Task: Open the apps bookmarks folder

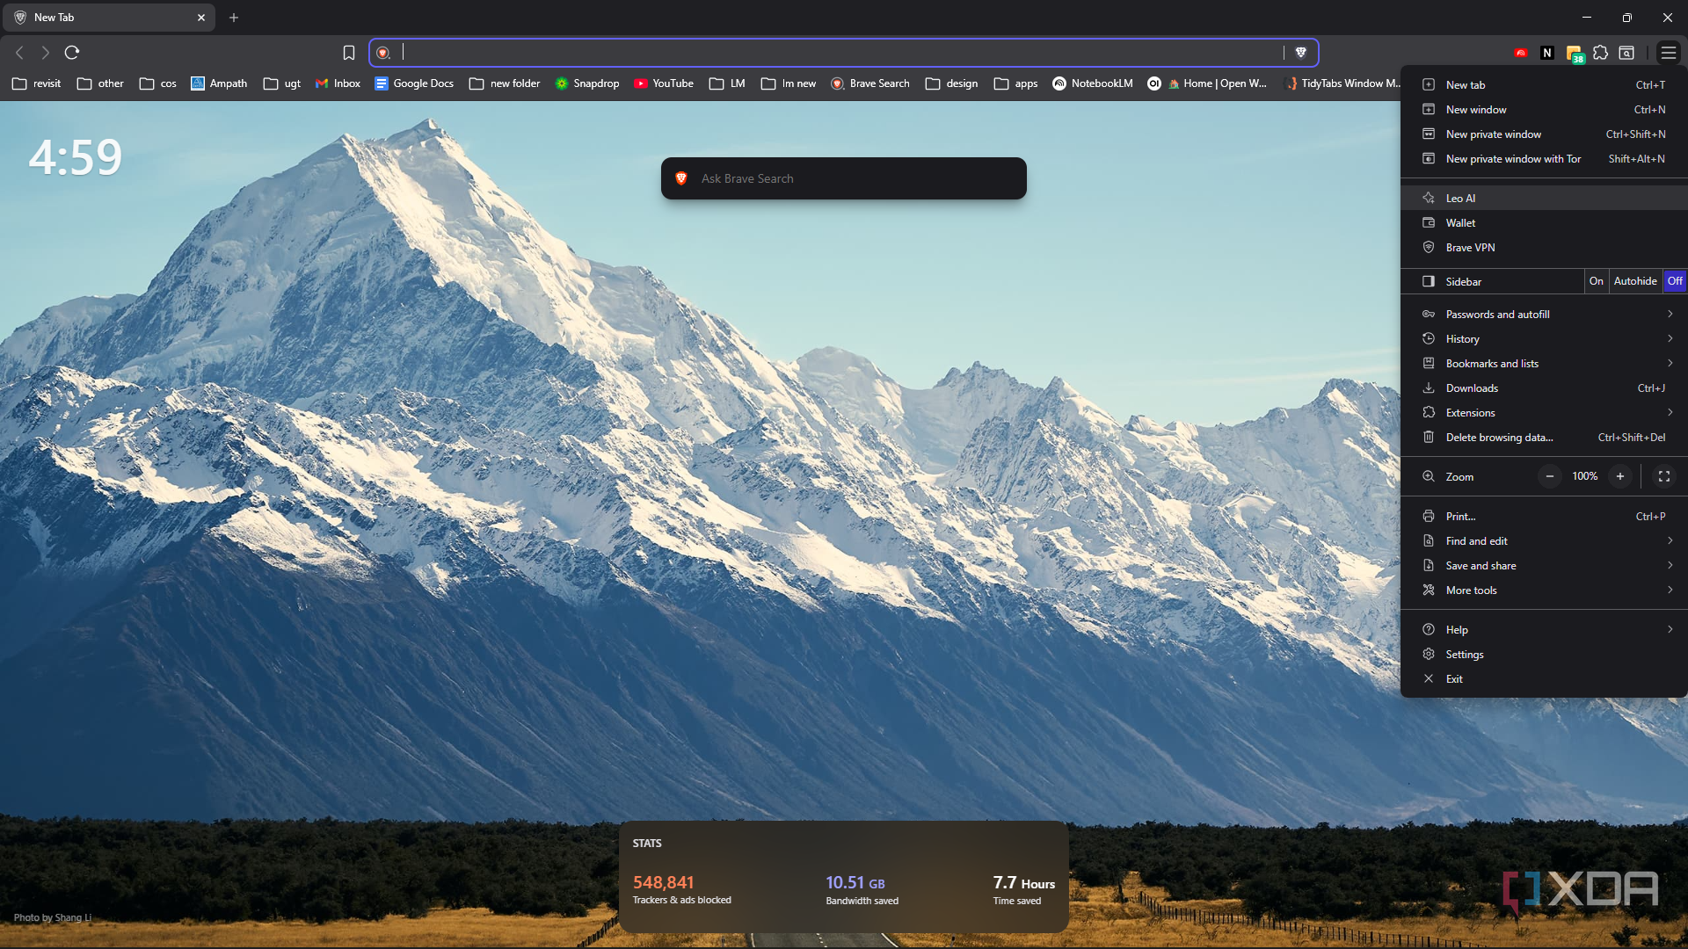Action: (1016, 83)
